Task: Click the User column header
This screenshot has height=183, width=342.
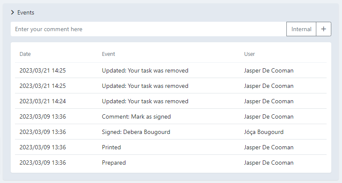Action: (x=250, y=54)
